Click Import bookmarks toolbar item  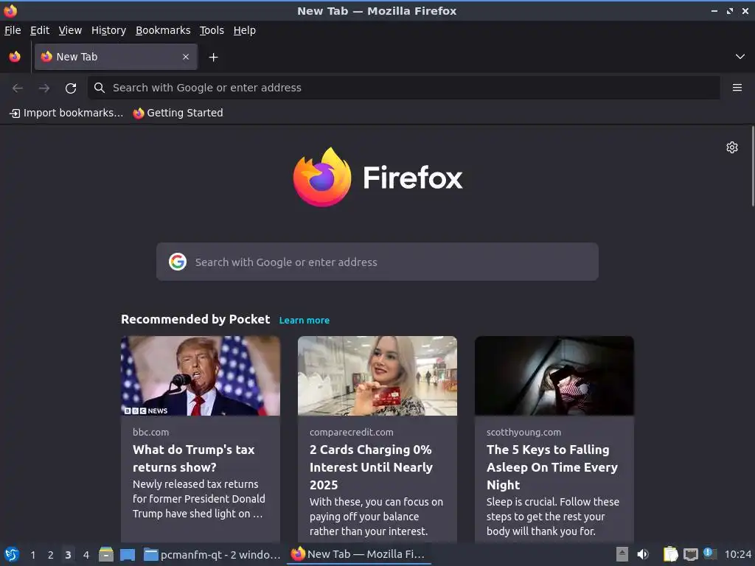tap(66, 113)
